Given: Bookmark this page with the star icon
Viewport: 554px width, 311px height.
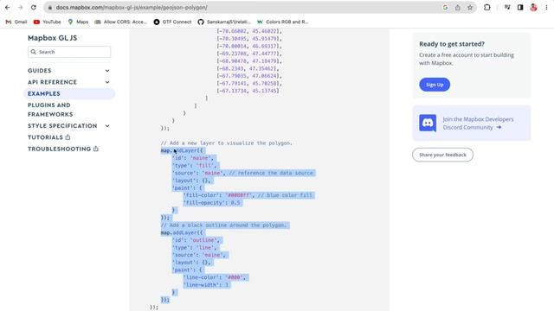Looking at the screenshot, I should [x=470, y=8].
